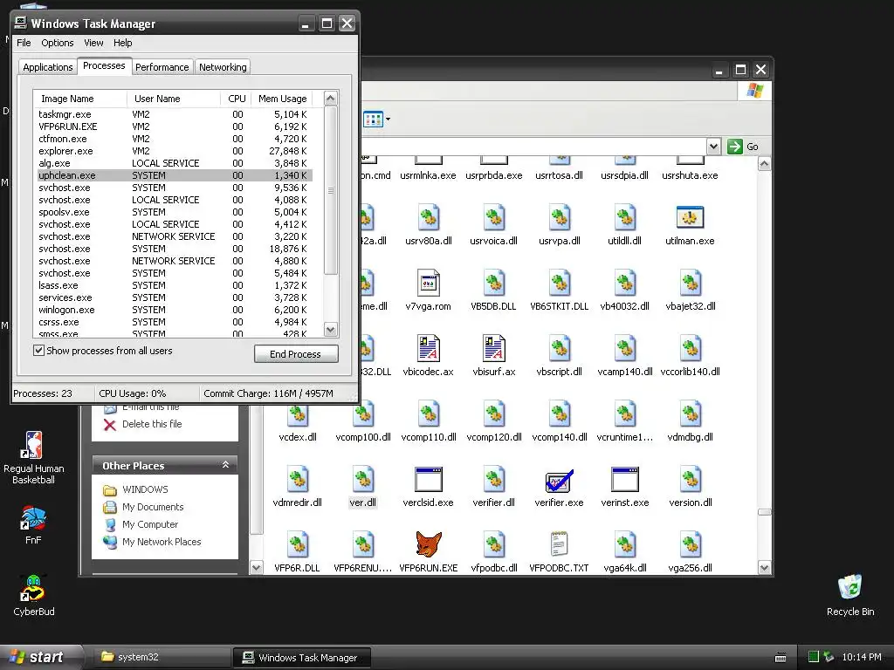Open the Start menu
Viewport: 894px width, 670px height.
40,657
